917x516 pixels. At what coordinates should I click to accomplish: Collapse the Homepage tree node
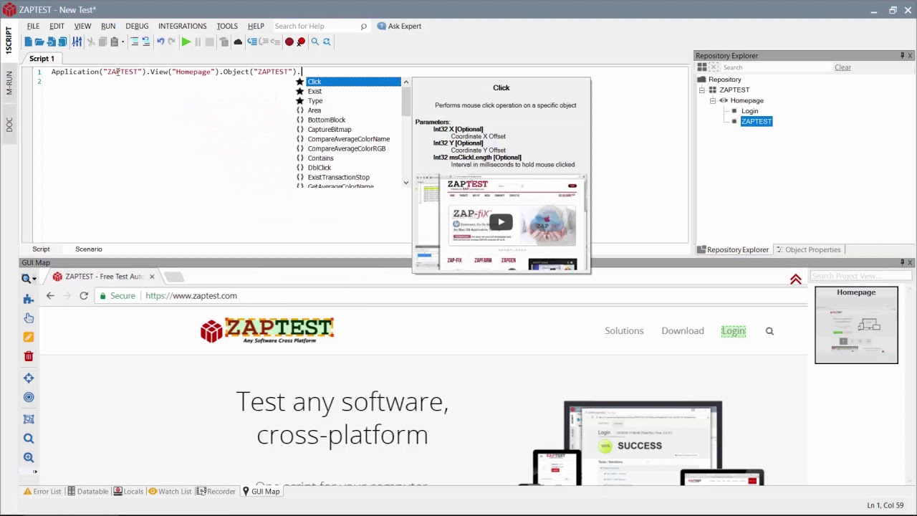pyautogui.click(x=713, y=100)
